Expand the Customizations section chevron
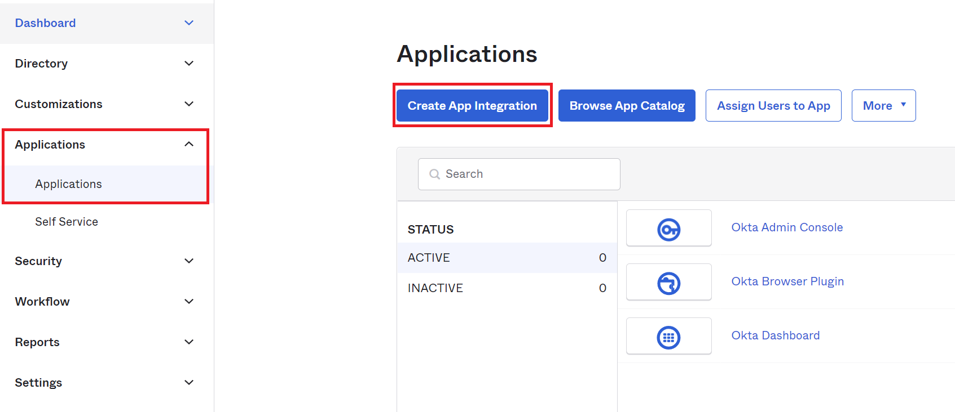 (189, 104)
